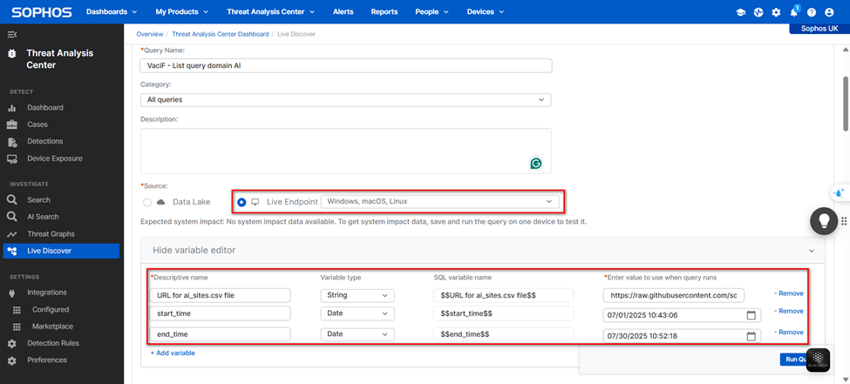Go to Alerts in top navigation
The width and height of the screenshot is (850, 384).
[343, 12]
